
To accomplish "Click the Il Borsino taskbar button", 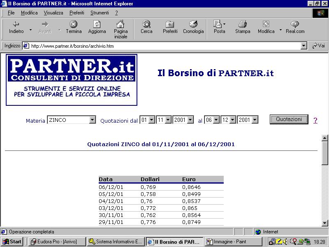I will pos(174,242).
